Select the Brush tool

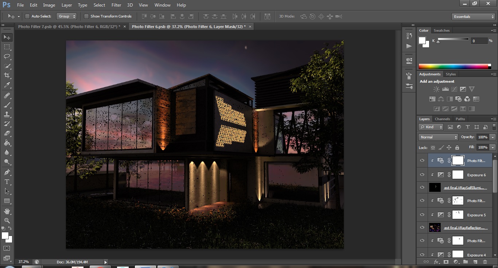(7, 105)
